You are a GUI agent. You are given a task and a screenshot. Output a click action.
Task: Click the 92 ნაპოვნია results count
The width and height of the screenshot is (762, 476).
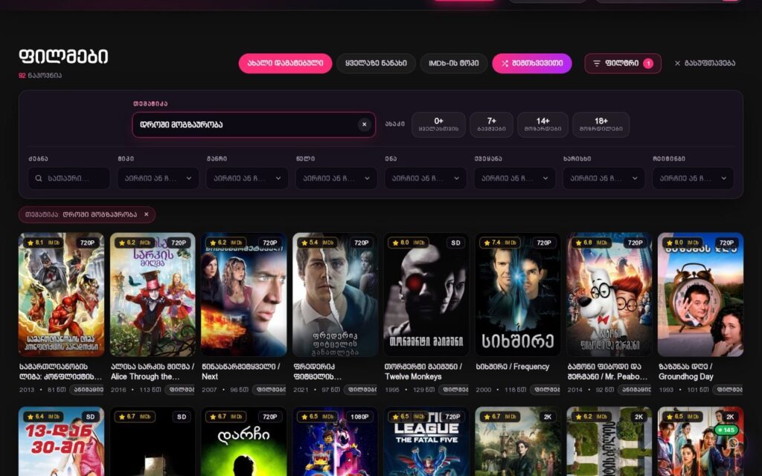click(x=40, y=75)
